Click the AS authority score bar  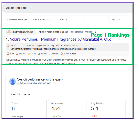pyautogui.click(x=20, y=46)
